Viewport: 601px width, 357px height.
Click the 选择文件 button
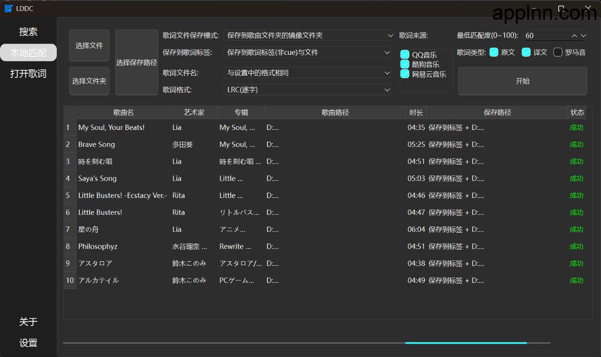coord(89,46)
